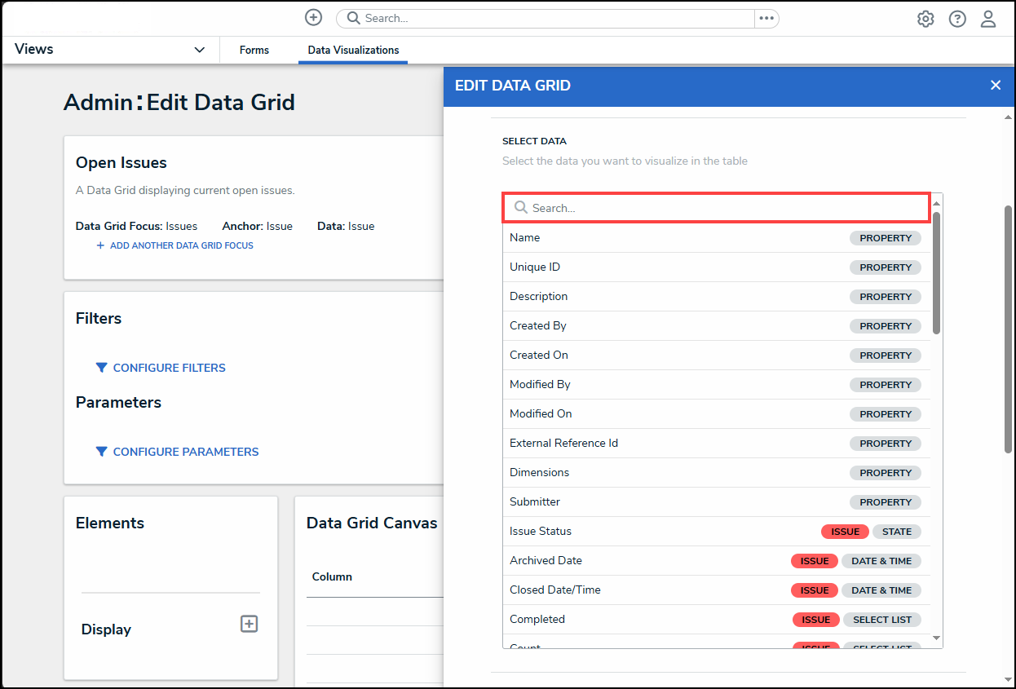Expand the Views dropdown

(199, 50)
